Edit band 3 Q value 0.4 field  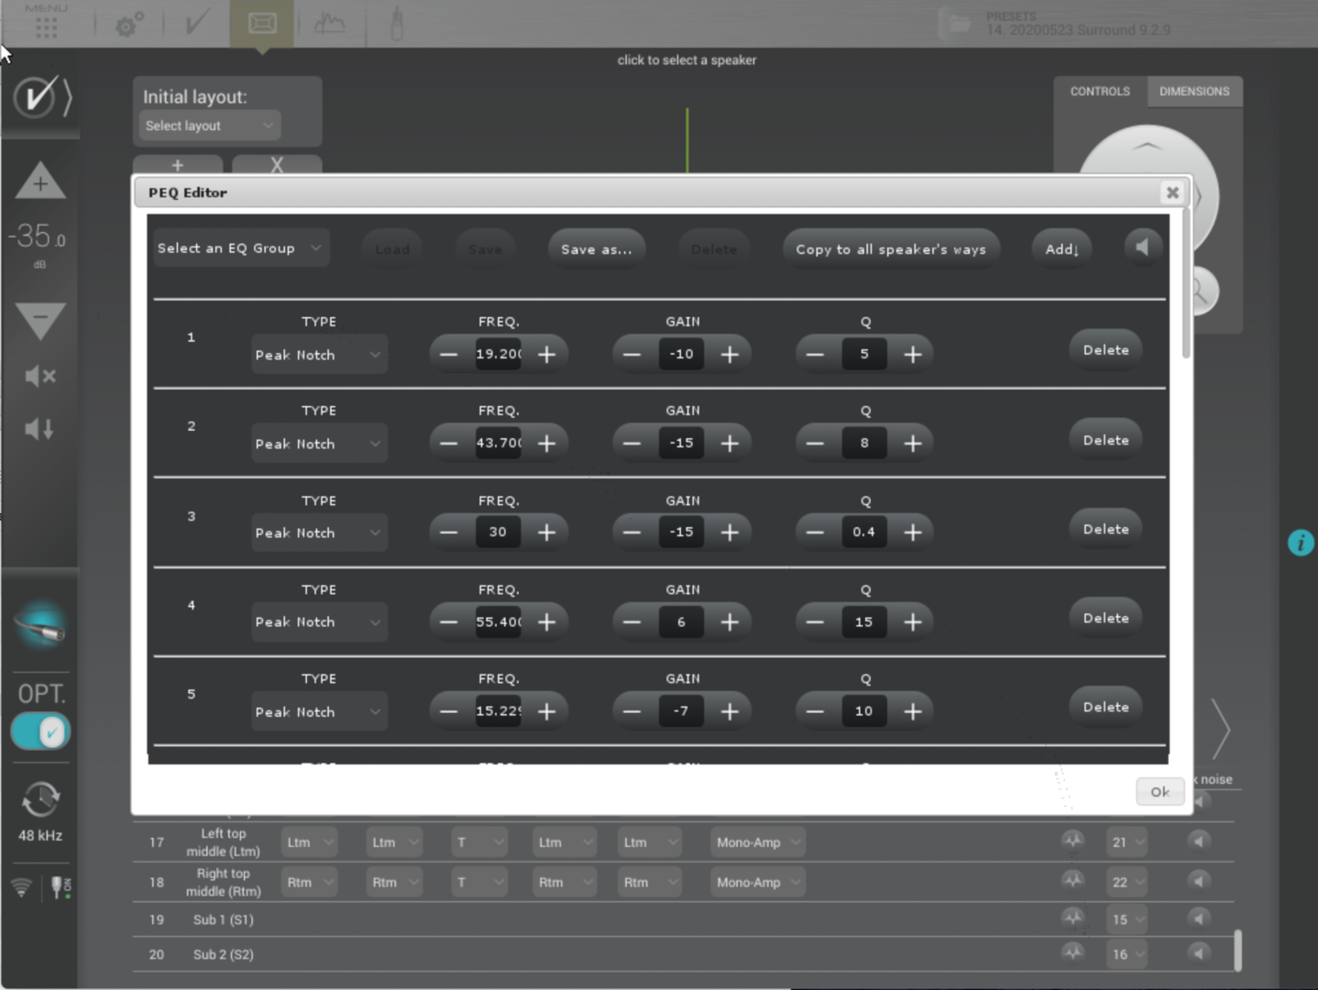click(x=864, y=532)
